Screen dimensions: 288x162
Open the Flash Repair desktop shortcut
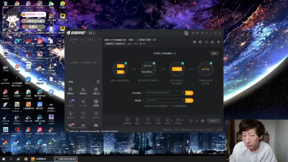click(5, 143)
